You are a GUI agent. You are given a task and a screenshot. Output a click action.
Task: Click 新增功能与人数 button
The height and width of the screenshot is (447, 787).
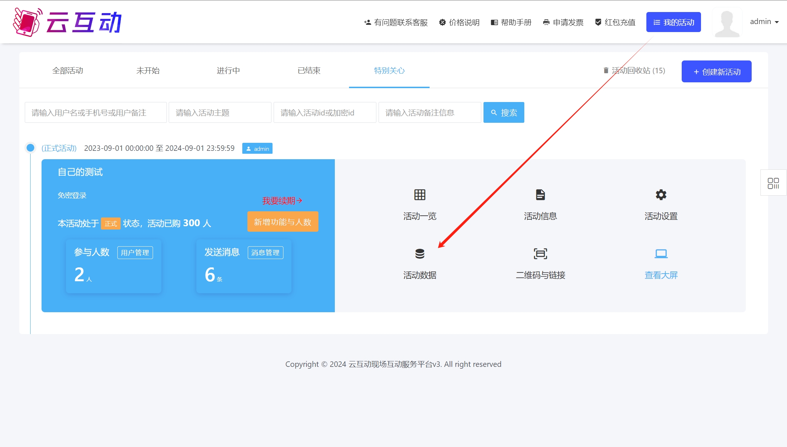[283, 221]
